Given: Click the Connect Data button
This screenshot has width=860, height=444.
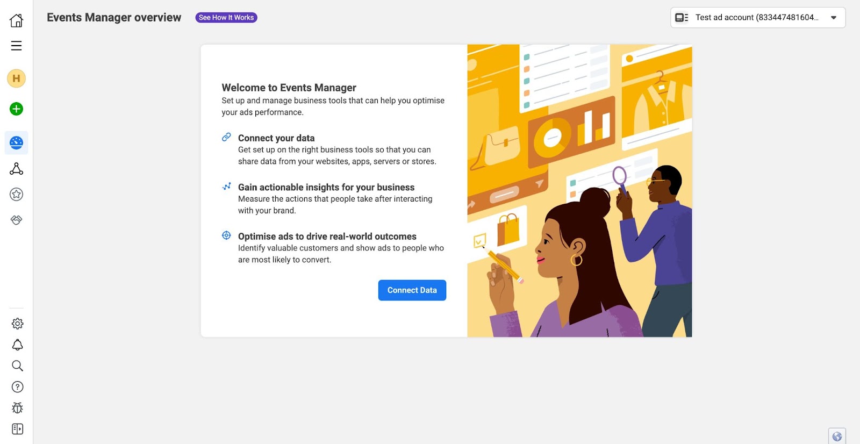Looking at the screenshot, I should coord(412,290).
